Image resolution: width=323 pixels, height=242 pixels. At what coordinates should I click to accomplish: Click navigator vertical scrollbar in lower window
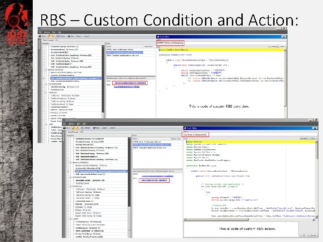(129, 187)
